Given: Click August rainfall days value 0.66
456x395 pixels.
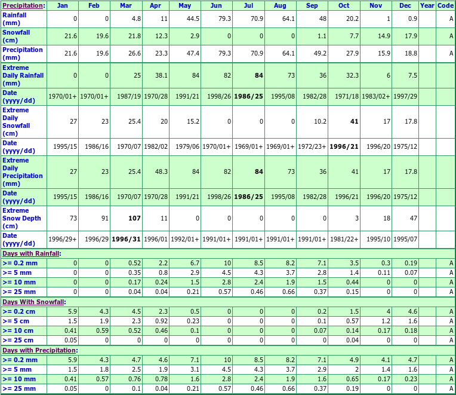Looking at the screenshot, I should click(288, 292).
